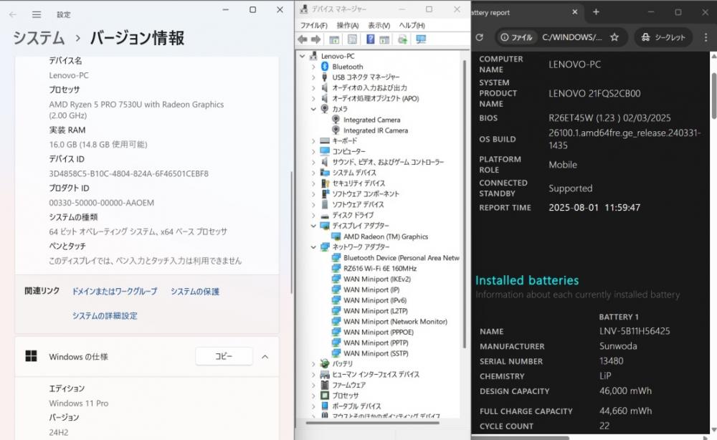Screen dimensions: 717x440
Task: Open a new browser tab
Action: 596,12
